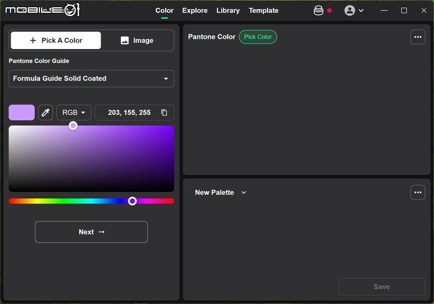Expand the account chevron dropdown
The image size is (434, 304).
(361, 11)
